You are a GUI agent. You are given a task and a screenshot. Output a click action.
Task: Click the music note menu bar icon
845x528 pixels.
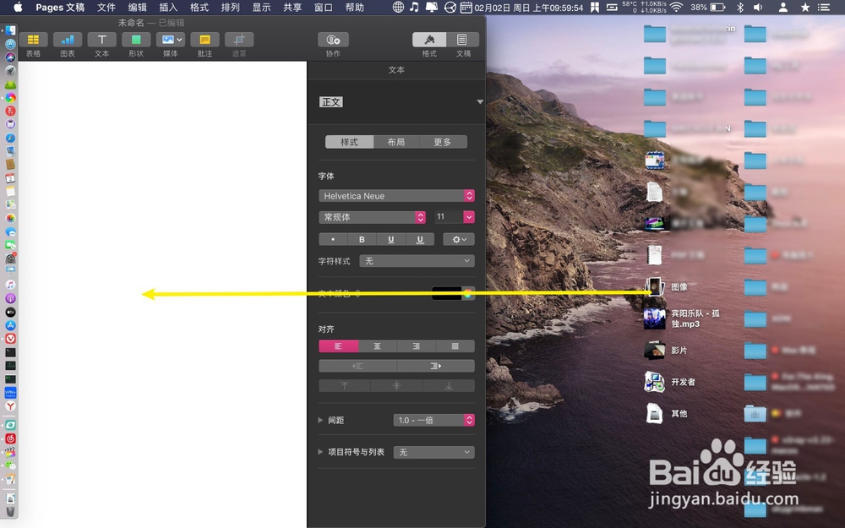click(x=414, y=8)
